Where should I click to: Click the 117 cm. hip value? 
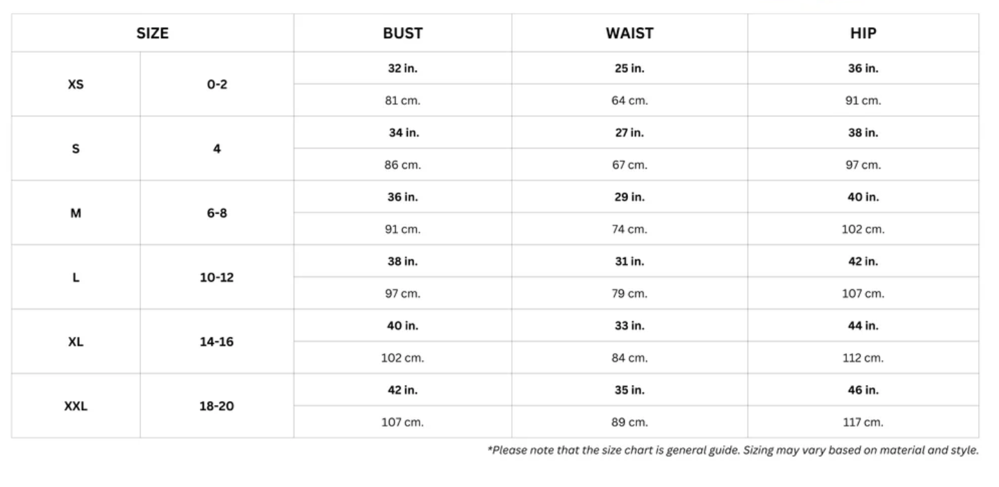(863, 422)
